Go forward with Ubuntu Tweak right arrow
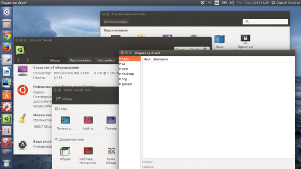The width and height of the screenshot is (301, 169). pyautogui.click(x=28, y=61)
